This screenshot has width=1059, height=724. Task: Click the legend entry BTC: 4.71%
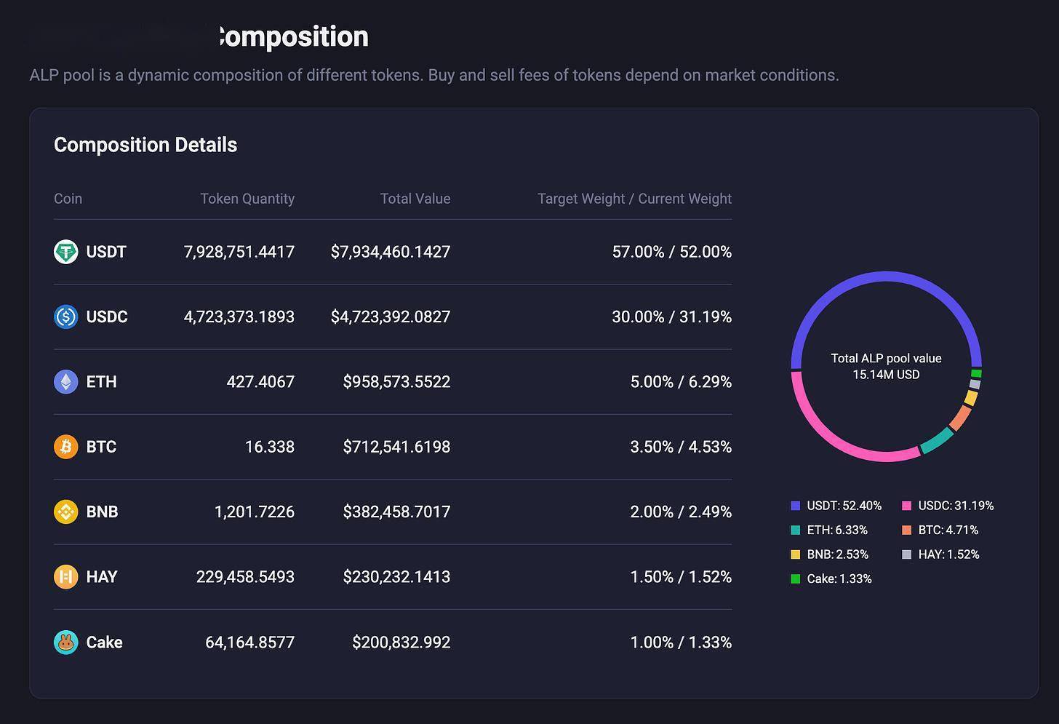tap(940, 530)
